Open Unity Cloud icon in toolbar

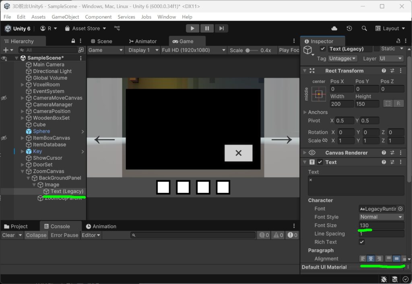(x=334, y=29)
